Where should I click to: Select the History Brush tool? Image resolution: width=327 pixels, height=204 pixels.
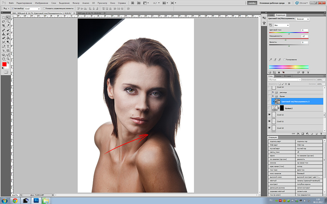(8, 34)
